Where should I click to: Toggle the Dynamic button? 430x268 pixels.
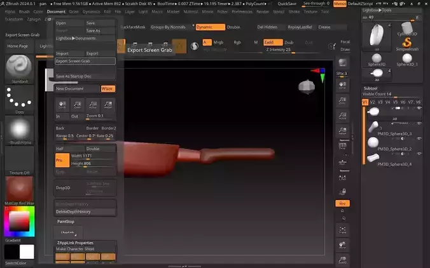(210, 27)
